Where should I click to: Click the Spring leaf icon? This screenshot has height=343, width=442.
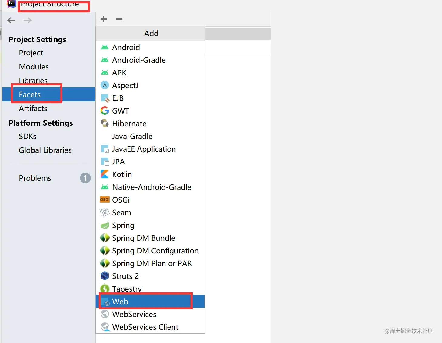(105, 225)
